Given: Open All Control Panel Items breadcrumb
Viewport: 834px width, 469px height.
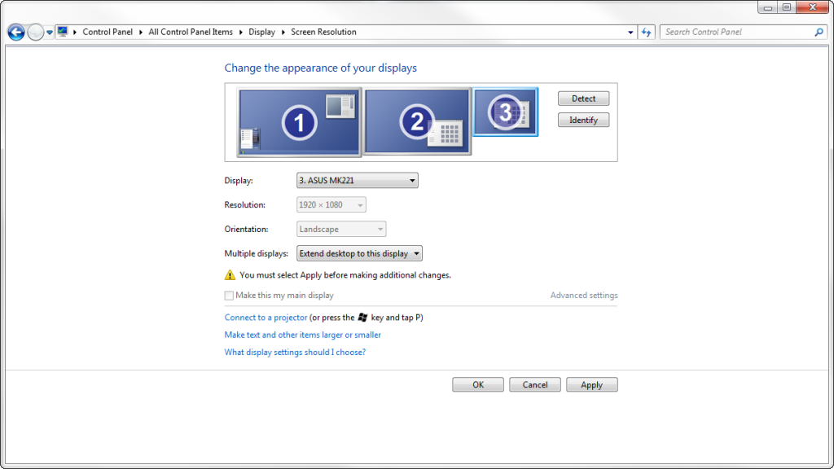Looking at the screenshot, I should pyautogui.click(x=191, y=32).
